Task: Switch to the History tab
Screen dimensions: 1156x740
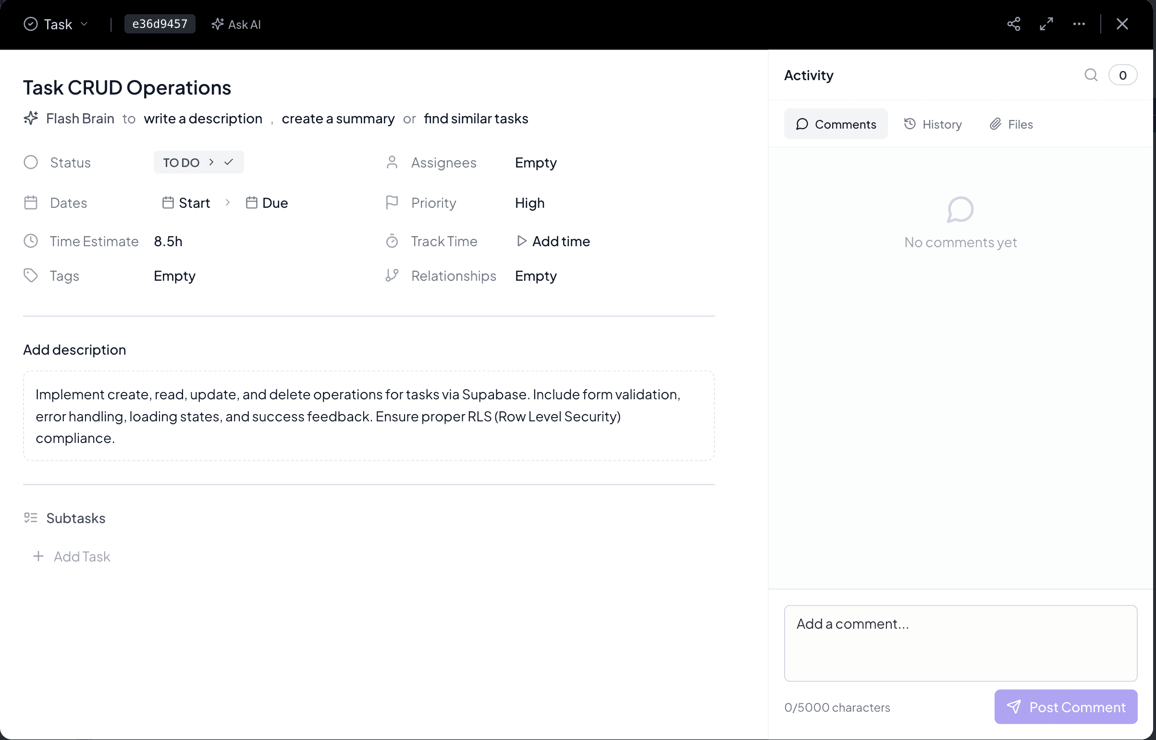Action: [933, 124]
